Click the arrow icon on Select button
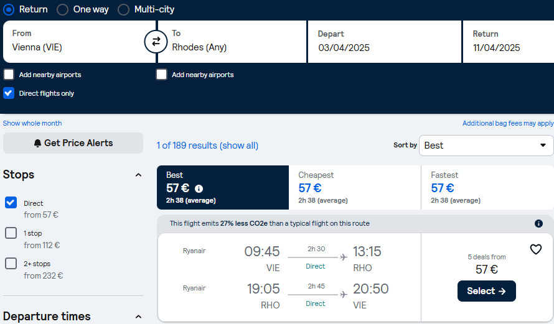This screenshot has width=554, height=324. (502, 291)
